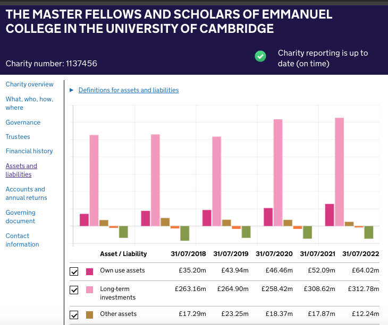
Task: Click the green reporting status checkmark icon
Action: click(260, 56)
